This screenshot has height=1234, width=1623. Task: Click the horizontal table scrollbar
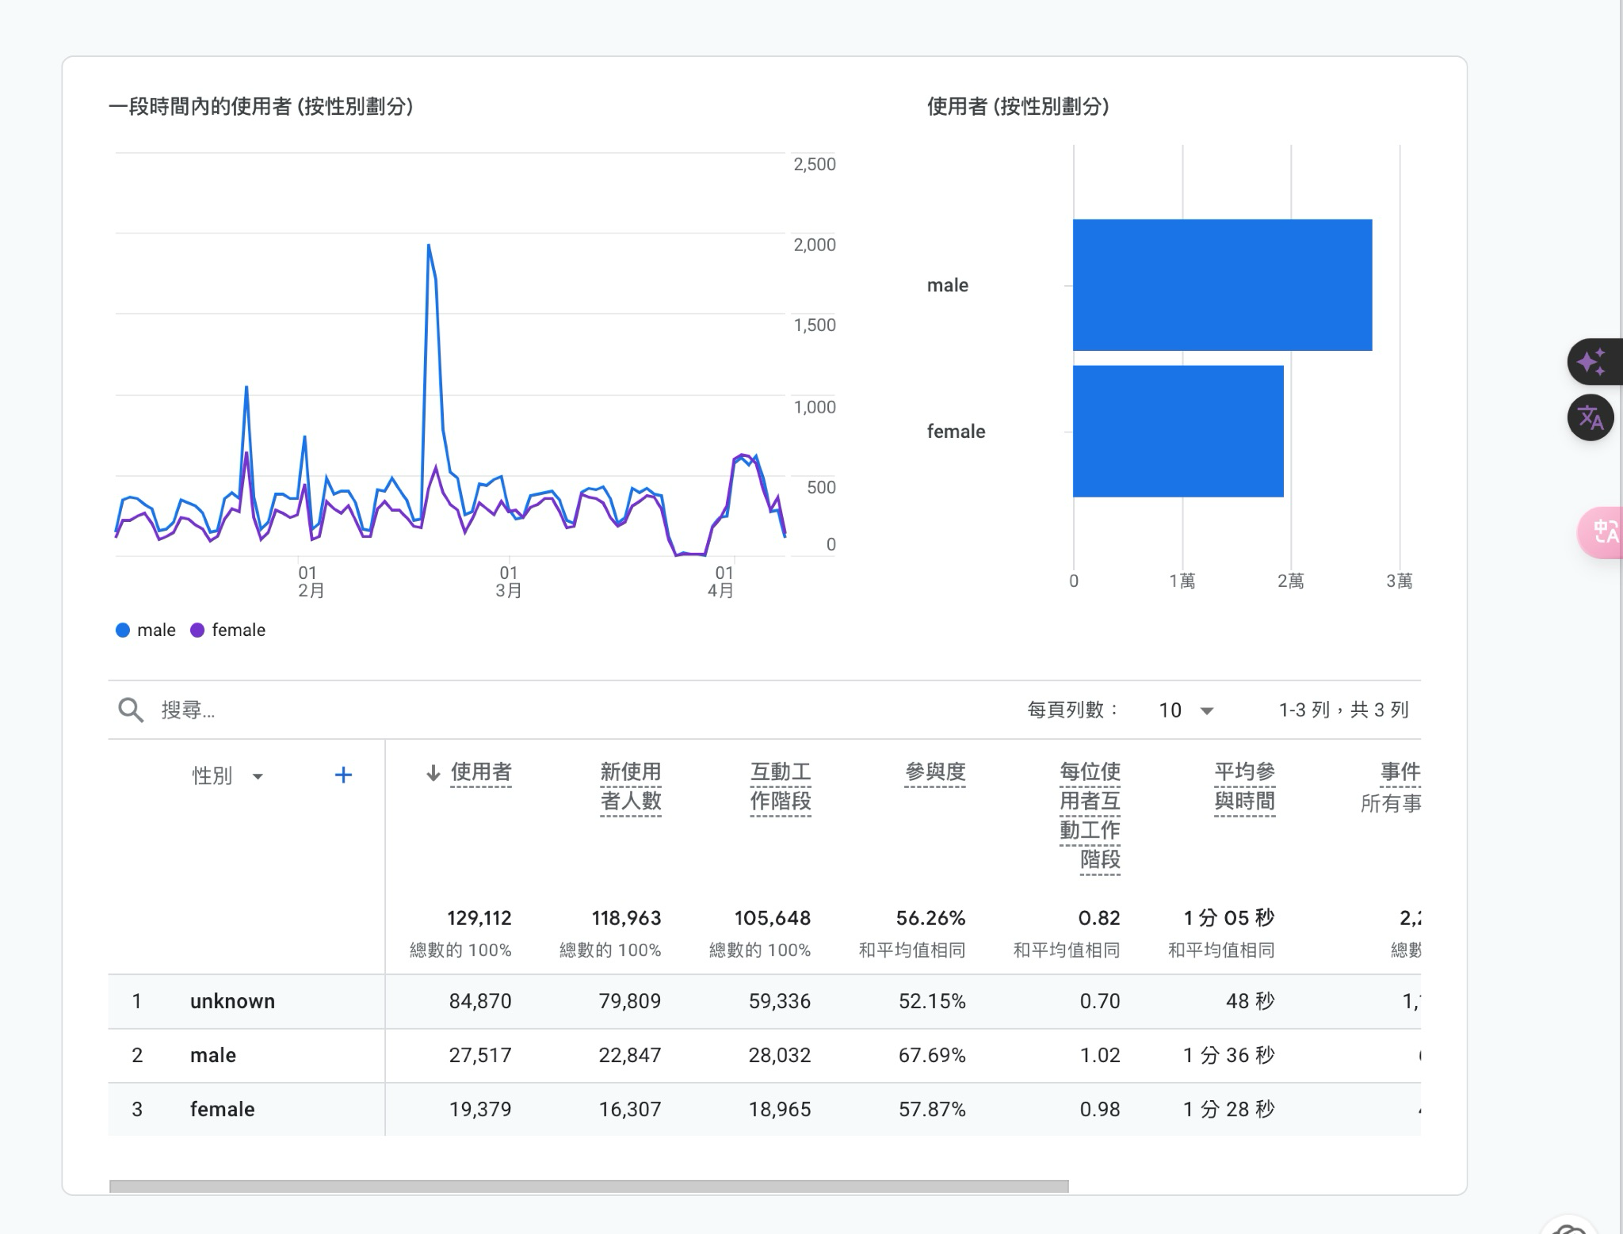(589, 1186)
